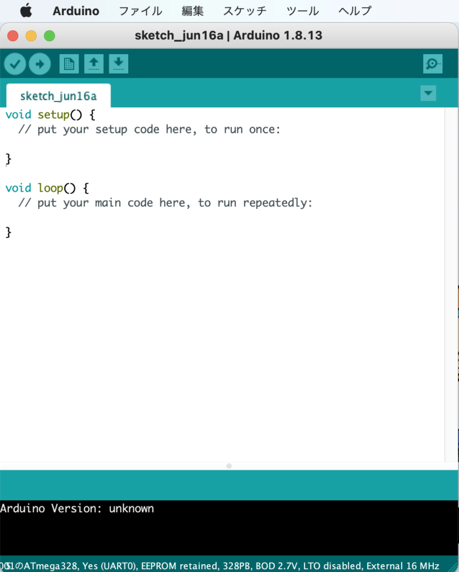This screenshot has width=459, height=572.
Task: Close the window with the red button
Action: point(13,36)
